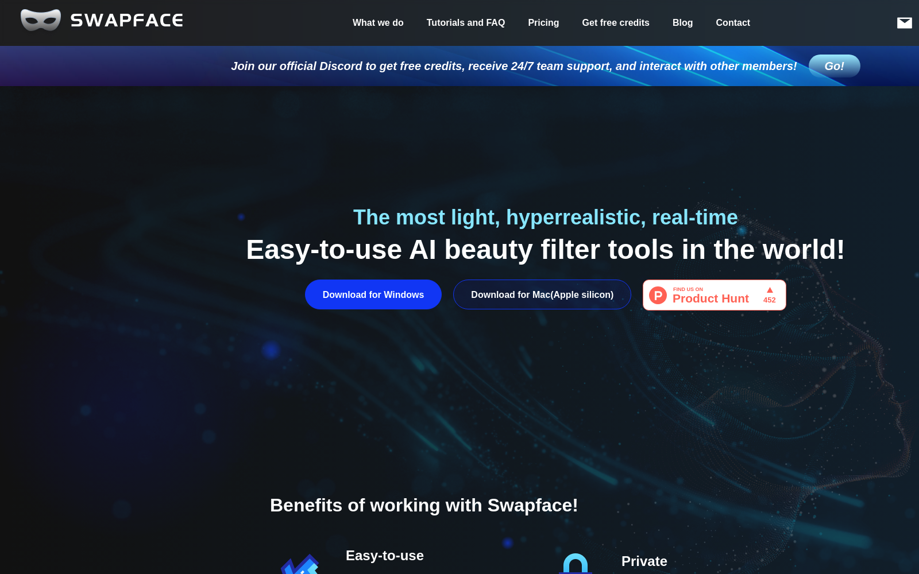The image size is (919, 574).
Task: Open the envelope mail icon
Action: pyautogui.click(x=905, y=22)
